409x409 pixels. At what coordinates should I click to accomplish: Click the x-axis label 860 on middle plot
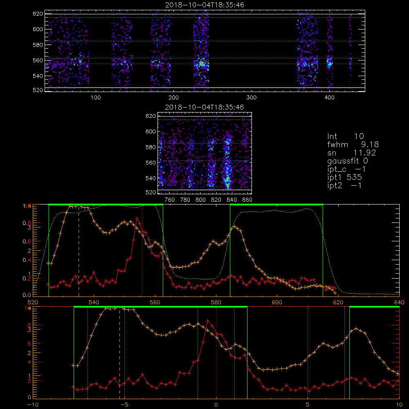[247, 200]
